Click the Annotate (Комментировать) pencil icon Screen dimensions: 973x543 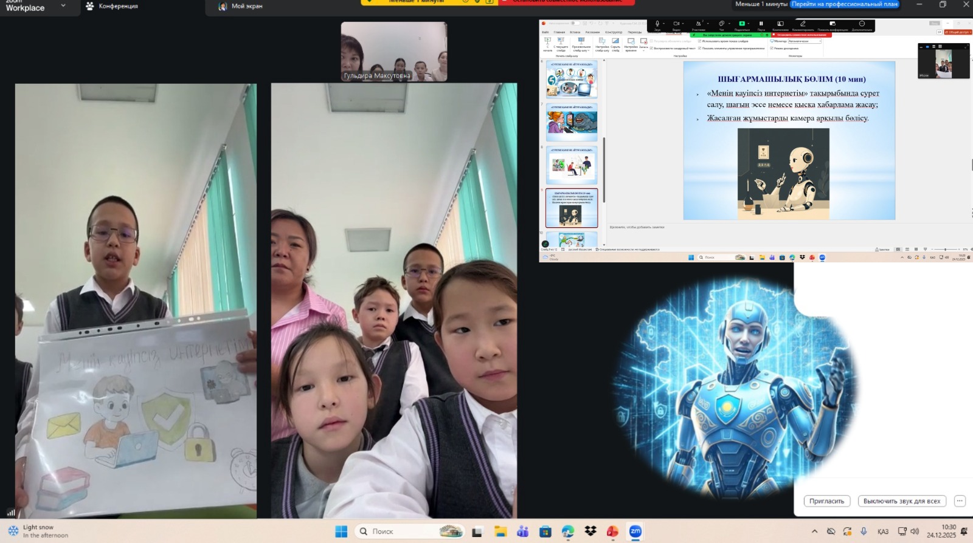(803, 24)
